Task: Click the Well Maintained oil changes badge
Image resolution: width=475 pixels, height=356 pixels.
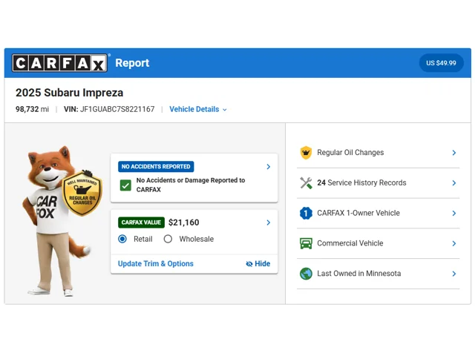Action: (82, 193)
